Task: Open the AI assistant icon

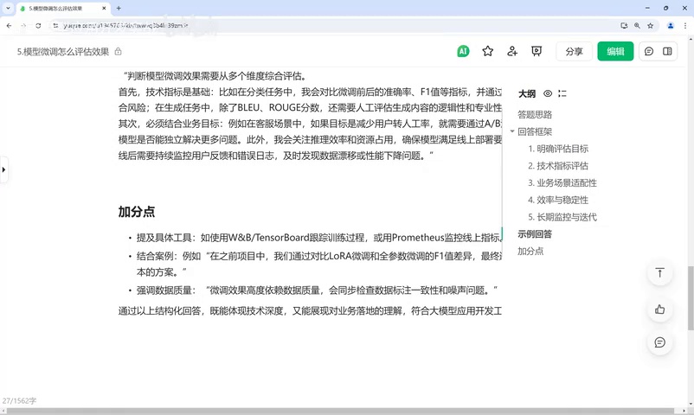Action: click(463, 51)
